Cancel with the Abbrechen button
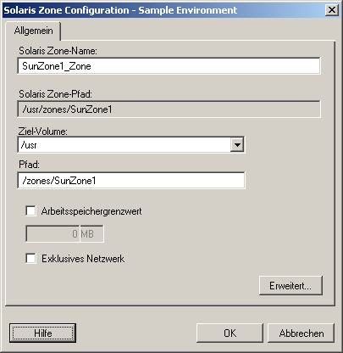343x353 pixels. 301,333
